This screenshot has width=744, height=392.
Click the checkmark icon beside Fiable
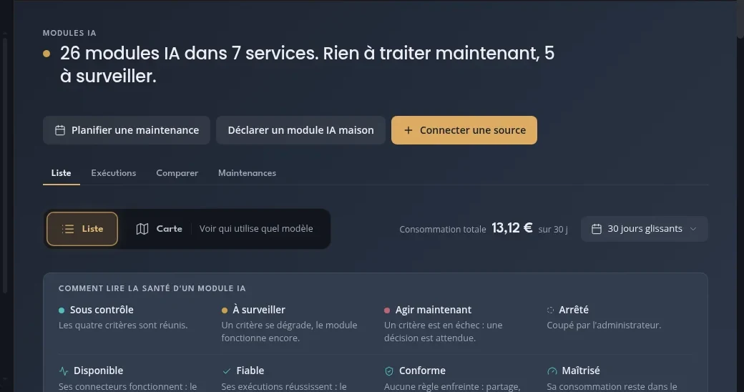tap(226, 371)
